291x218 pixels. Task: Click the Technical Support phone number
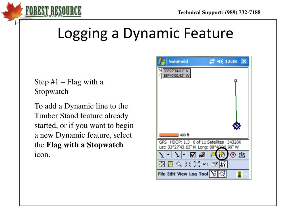pyautogui.click(x=243, y=12)
